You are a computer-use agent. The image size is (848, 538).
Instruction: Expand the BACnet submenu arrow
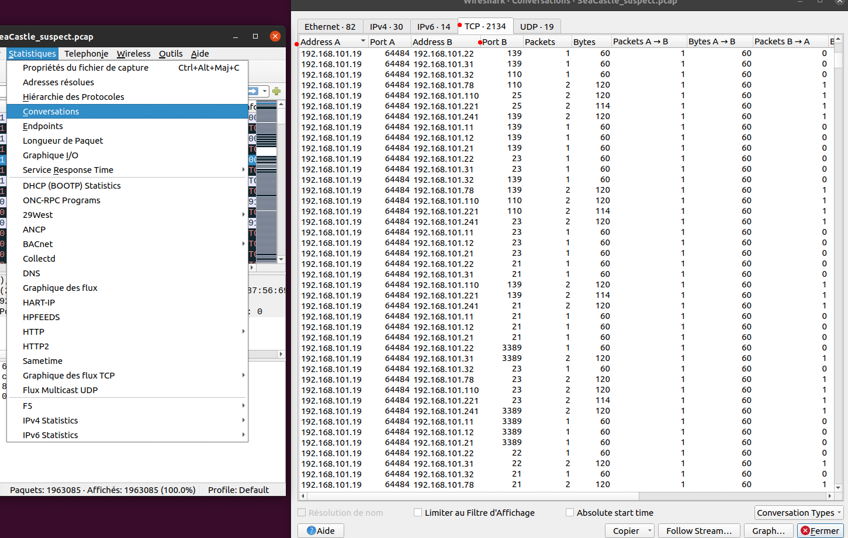tap(244, 244)
